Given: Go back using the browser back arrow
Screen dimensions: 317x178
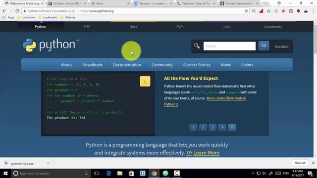Looking at the screenshot, I should [4, 11].
